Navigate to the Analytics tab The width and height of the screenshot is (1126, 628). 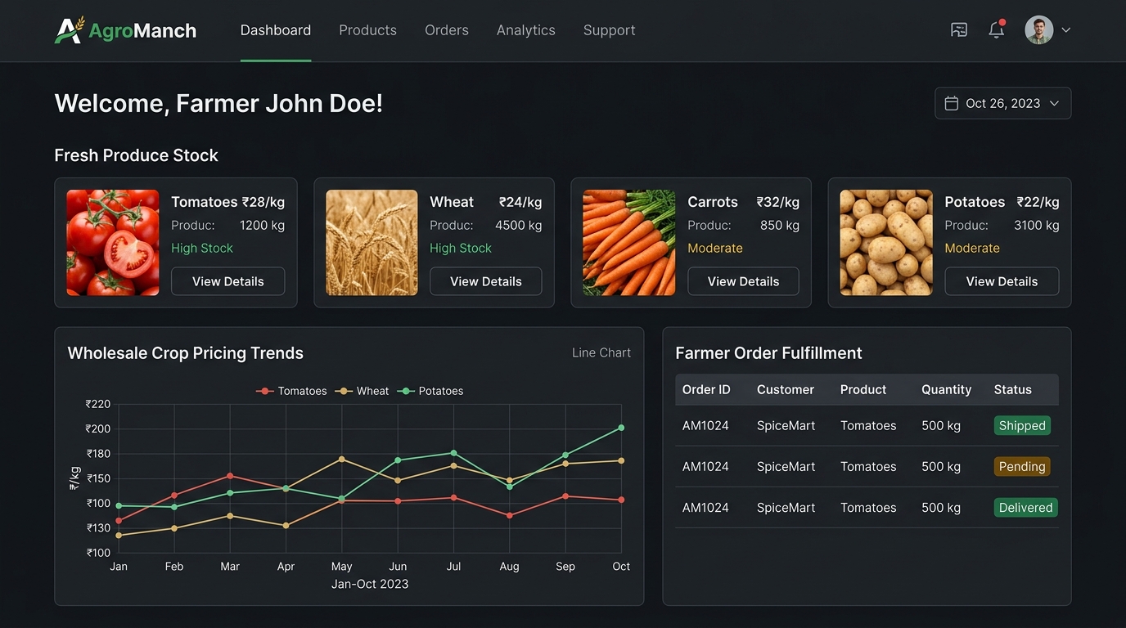pyautogui.click(x=526, y=30)
